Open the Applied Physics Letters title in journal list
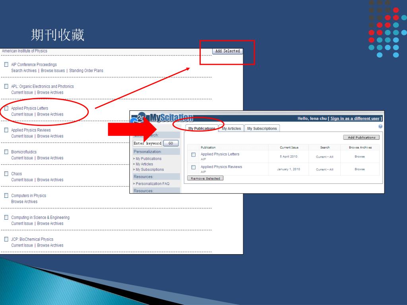The height and width of the screenshot is (305, 407). [x=29, y=108]
